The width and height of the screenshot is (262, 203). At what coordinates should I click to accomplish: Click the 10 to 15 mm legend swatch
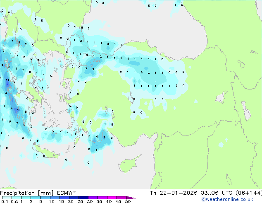55,198
